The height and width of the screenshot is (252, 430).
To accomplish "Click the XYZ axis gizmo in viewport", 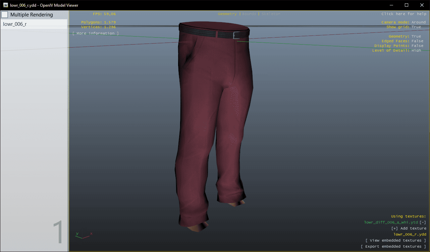I will click(83, 235).
